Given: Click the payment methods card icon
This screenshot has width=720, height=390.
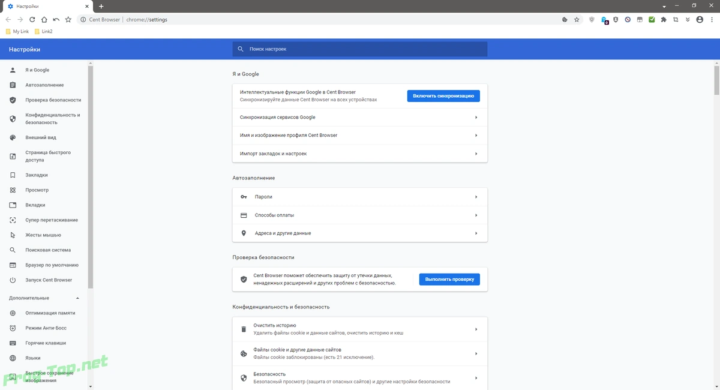Looking at the screenshot, I should pyautogui.click(x=244, y=215).
